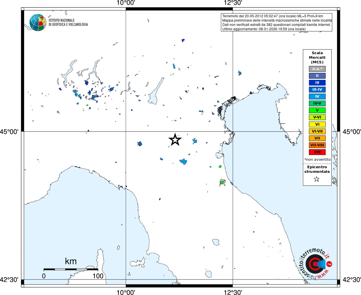Select the VIII red legend swatch
This screenshot has height=295, width=361.
point(317,152)
